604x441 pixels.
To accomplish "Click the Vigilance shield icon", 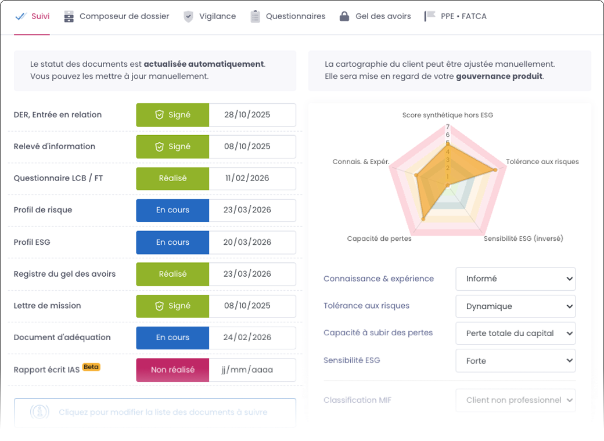I will (x=188, y=16).
